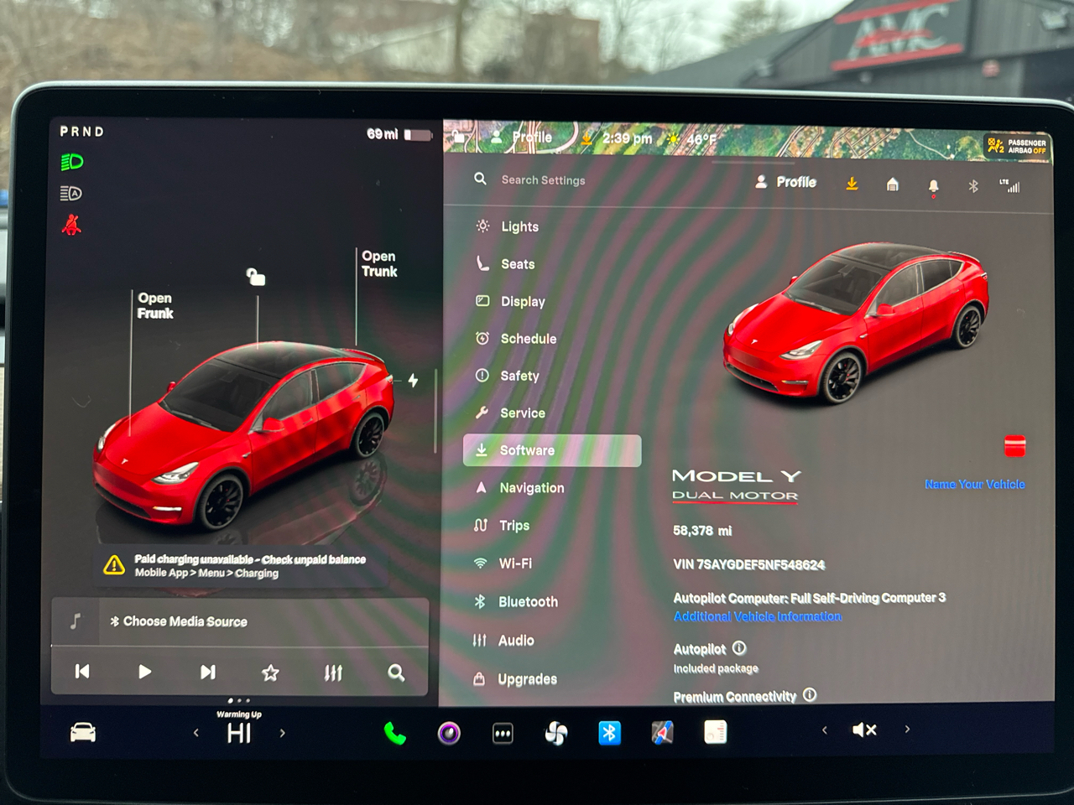Increase temperature with right chevron

[x=283, y=733]
